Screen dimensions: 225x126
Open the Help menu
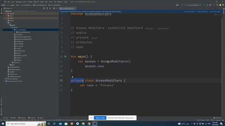tap(66, 2)
